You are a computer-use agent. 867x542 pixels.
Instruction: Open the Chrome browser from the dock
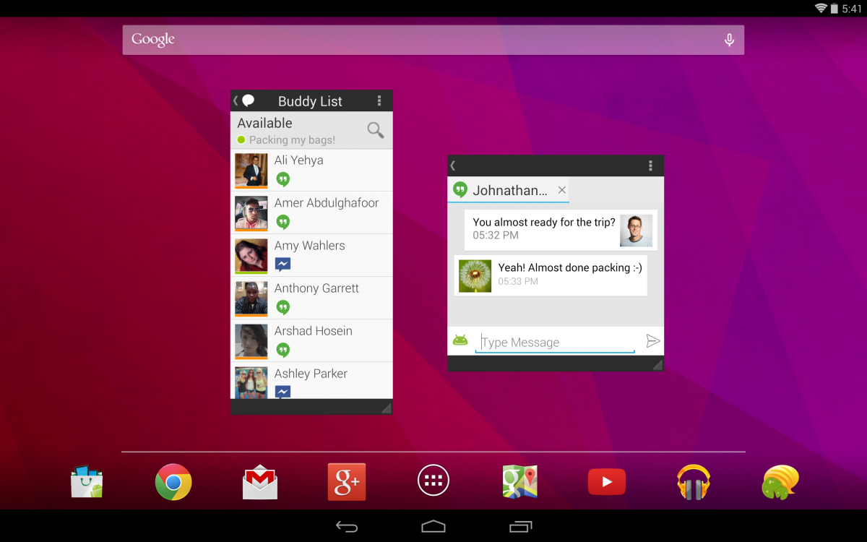tap(173, 482)
